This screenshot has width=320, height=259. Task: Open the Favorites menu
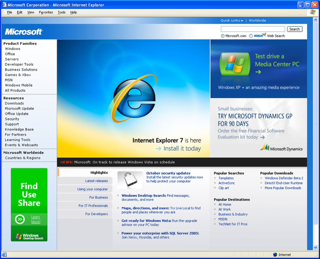[x=46, y=12]
